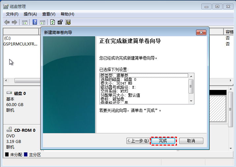Image resolution: width=236 pixels, height=167 pixels.
Task: Click the 基本 disk type label
Action: click(10, 99)
